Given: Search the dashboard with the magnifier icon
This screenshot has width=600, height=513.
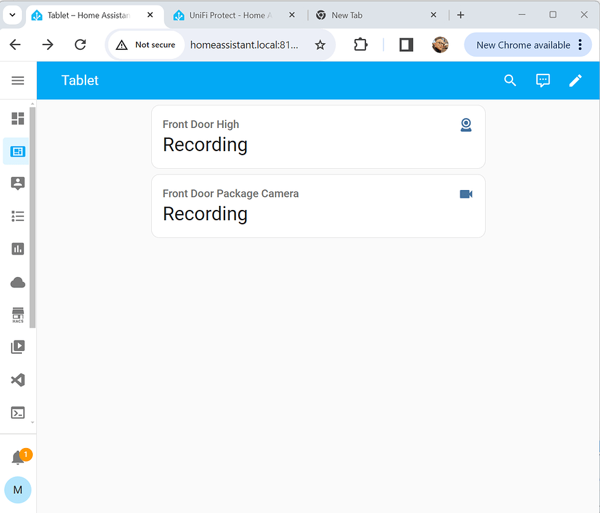Looking at the screenshot, I should coord(510,80).
